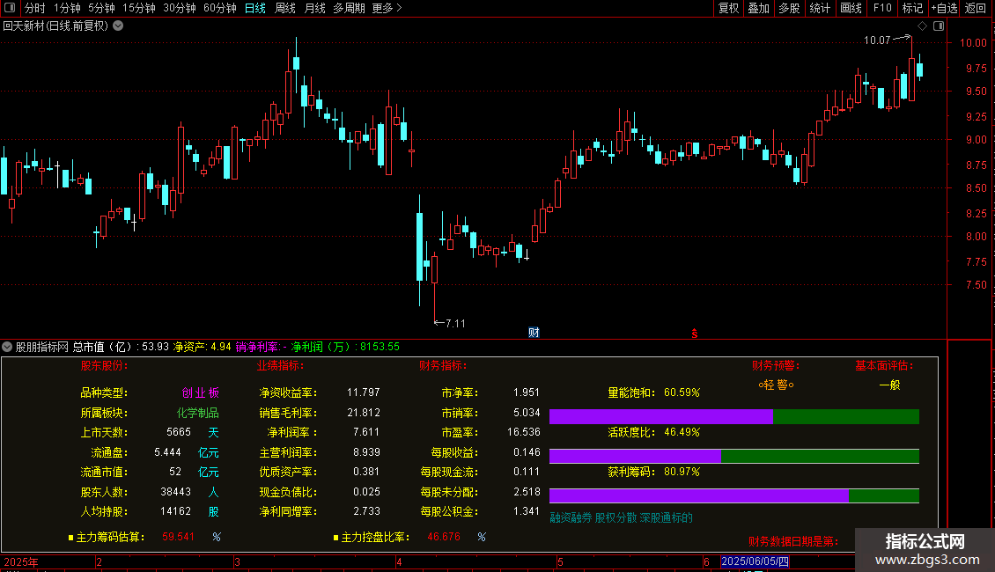
Task: Click 每股收益 0.146 value
Action: [x=527, y=452]
